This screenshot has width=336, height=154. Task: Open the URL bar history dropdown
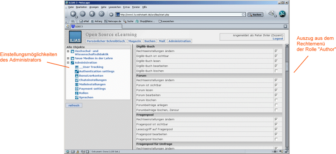pos(243,15)
